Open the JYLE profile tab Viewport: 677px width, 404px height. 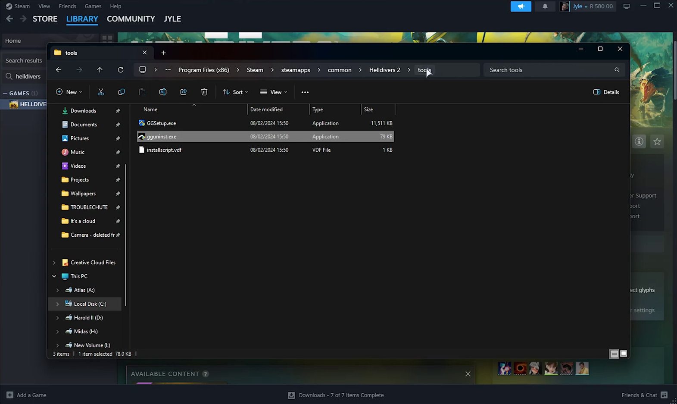(172, 19)
